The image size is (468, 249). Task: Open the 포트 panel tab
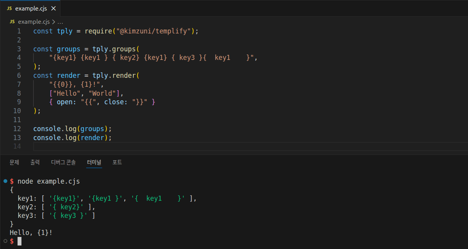(117, 162)
